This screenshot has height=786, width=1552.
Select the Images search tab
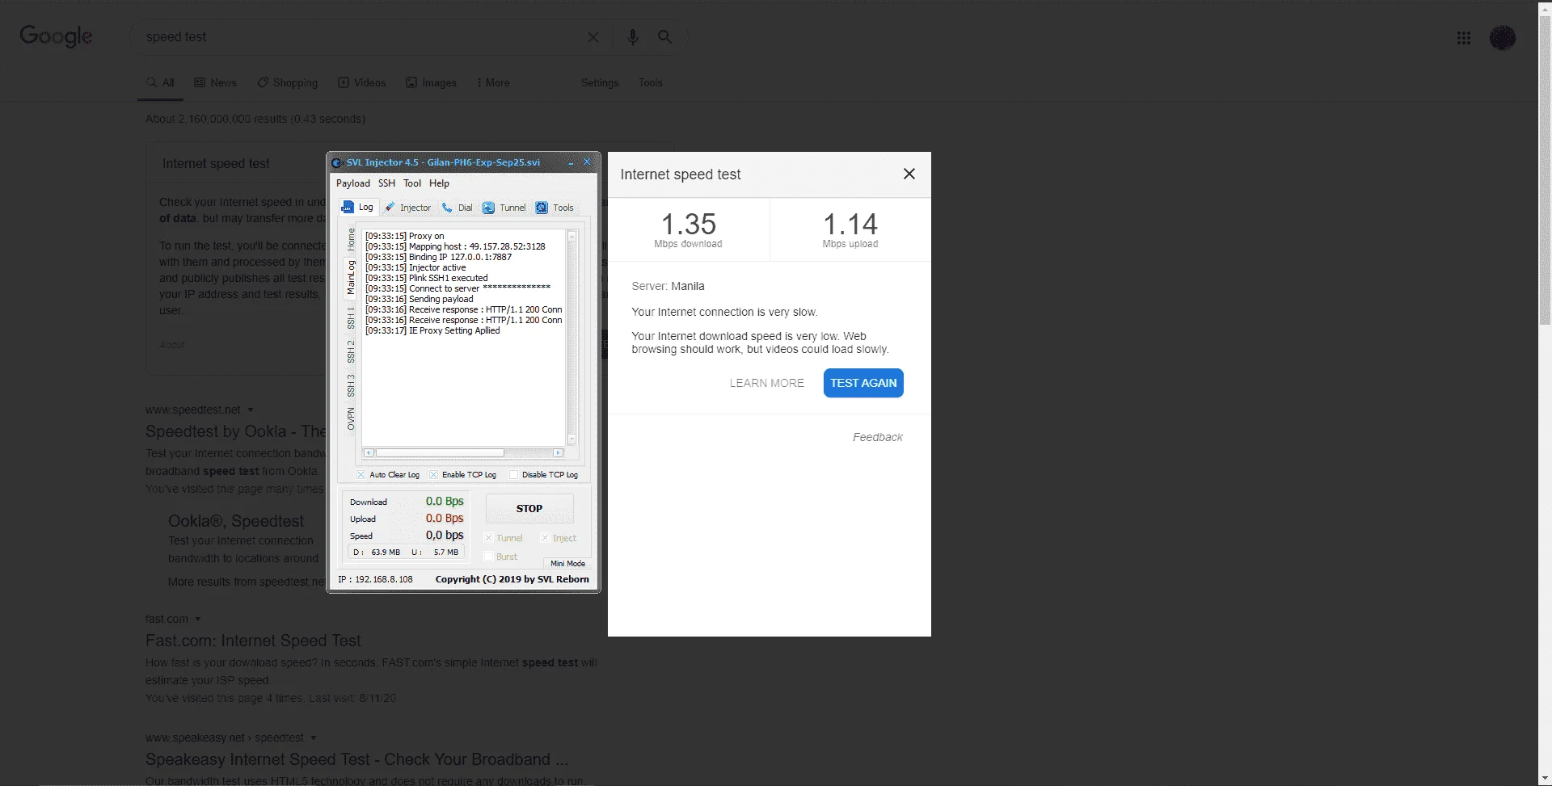(x=432, y=82)
